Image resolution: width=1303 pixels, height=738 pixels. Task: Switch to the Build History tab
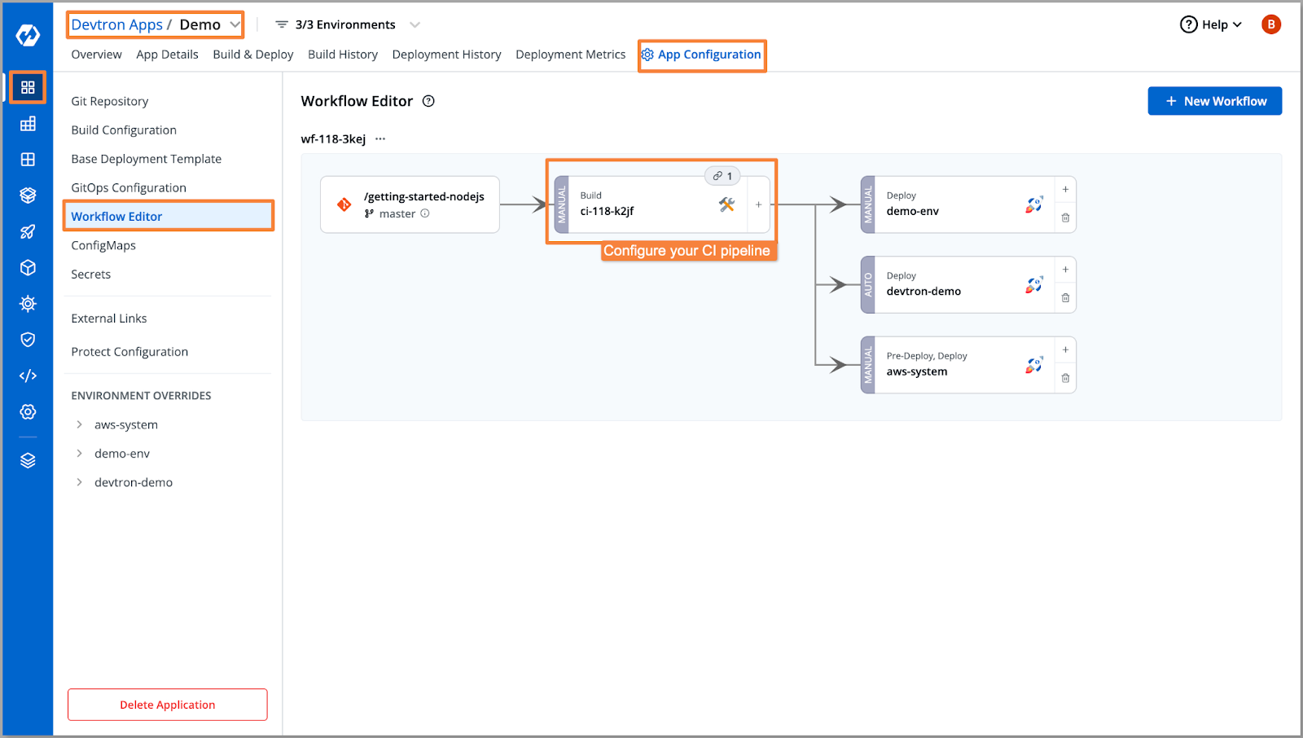343,55
